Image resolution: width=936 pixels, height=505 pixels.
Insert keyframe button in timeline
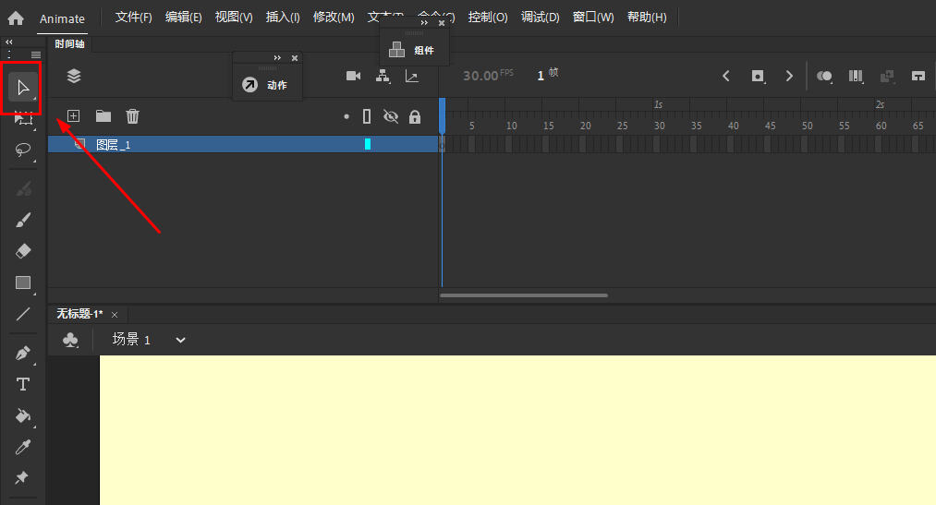(758, 76)
